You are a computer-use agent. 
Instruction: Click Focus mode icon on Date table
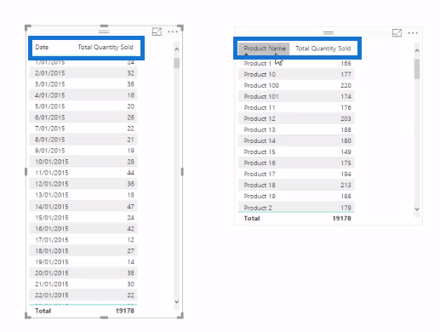[157, 31]
